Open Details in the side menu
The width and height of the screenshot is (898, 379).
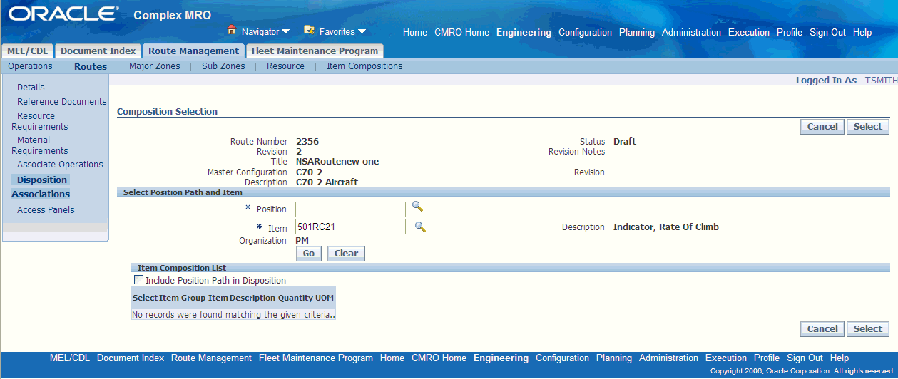31,87
